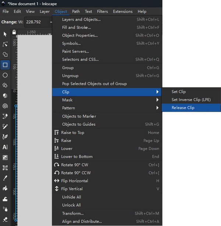Pick the Star polygon tool
Screen dimensions: 221x226
coord(5,86)
